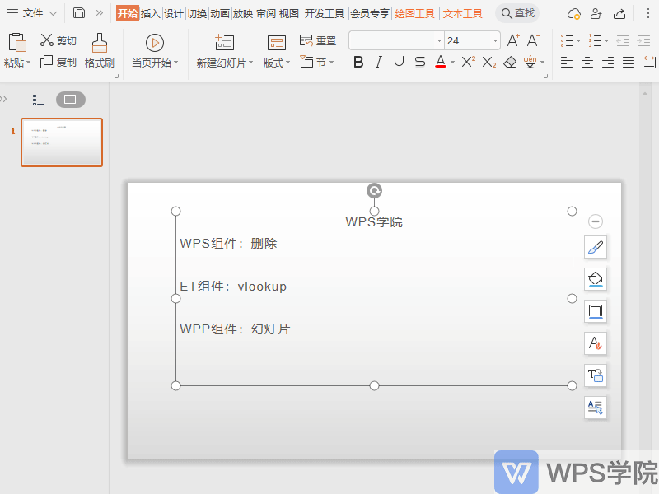Open the 绘图工具 tab
This screenshot has height=494, width=659.
coord(415,14)
